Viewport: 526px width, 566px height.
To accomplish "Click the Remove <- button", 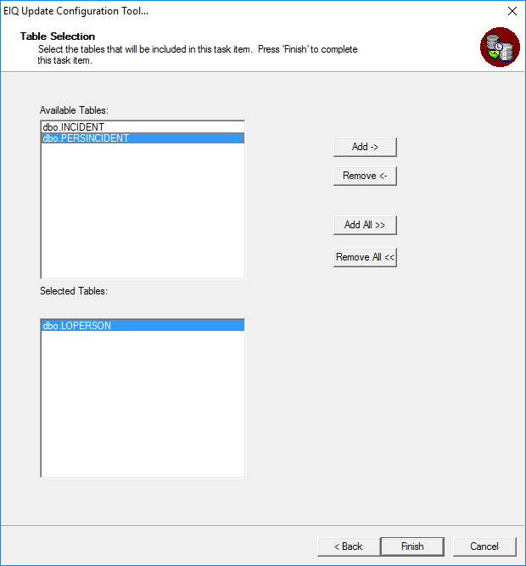I will coord(365,176).
